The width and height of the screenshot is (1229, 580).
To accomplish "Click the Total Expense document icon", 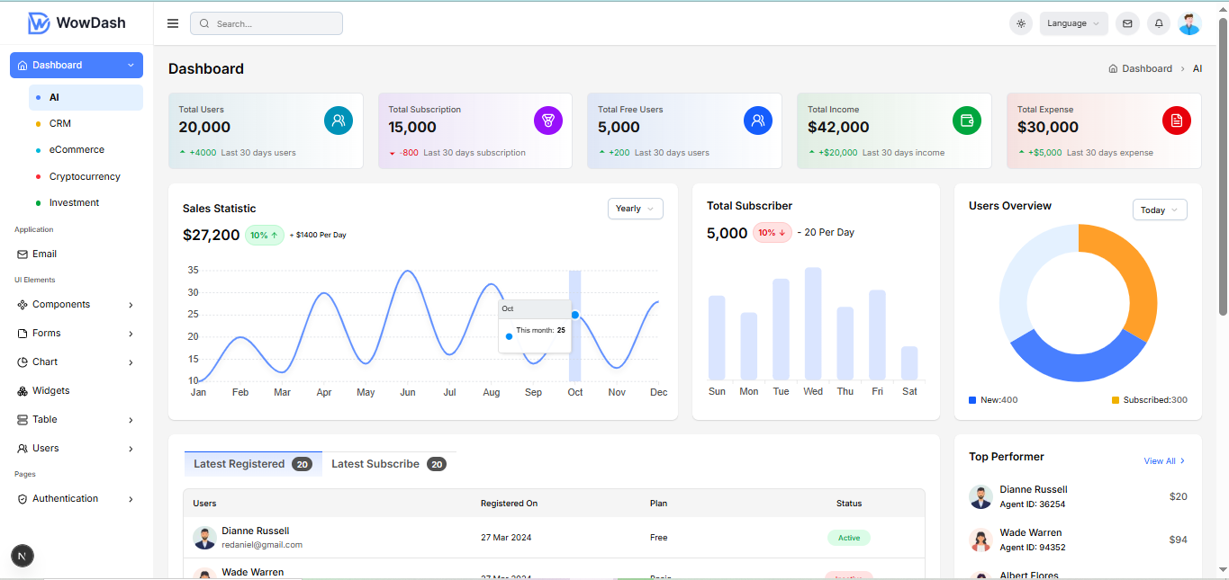I will coord(1177,120).
